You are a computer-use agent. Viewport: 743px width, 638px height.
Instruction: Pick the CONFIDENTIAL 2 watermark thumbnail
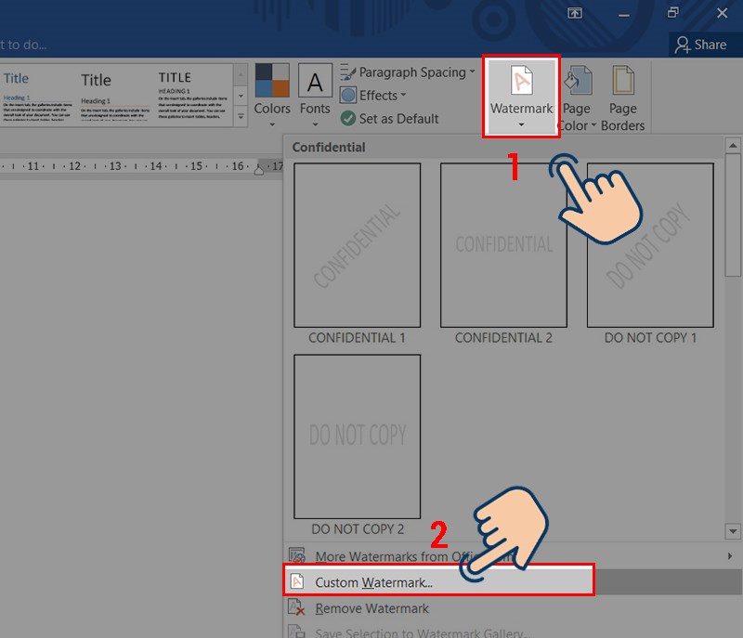[x=503, y=245]
